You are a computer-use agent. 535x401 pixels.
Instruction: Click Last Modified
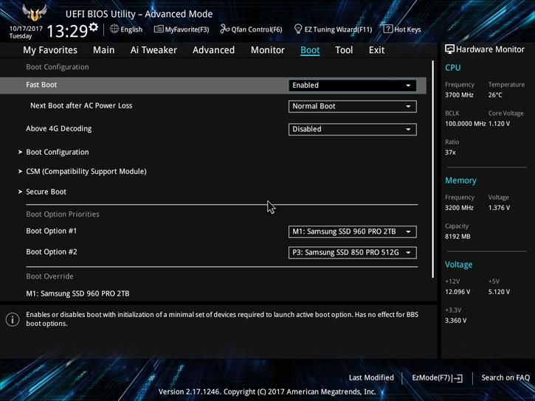coord(371,377)
